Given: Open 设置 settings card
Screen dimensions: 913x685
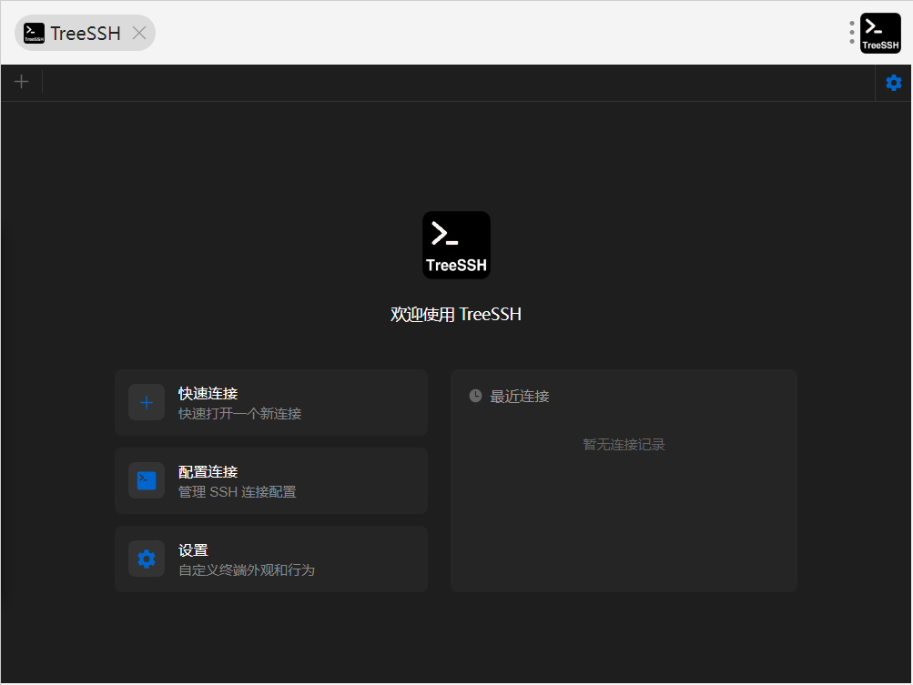Looking at the screenshot, I should coord(271,559).
